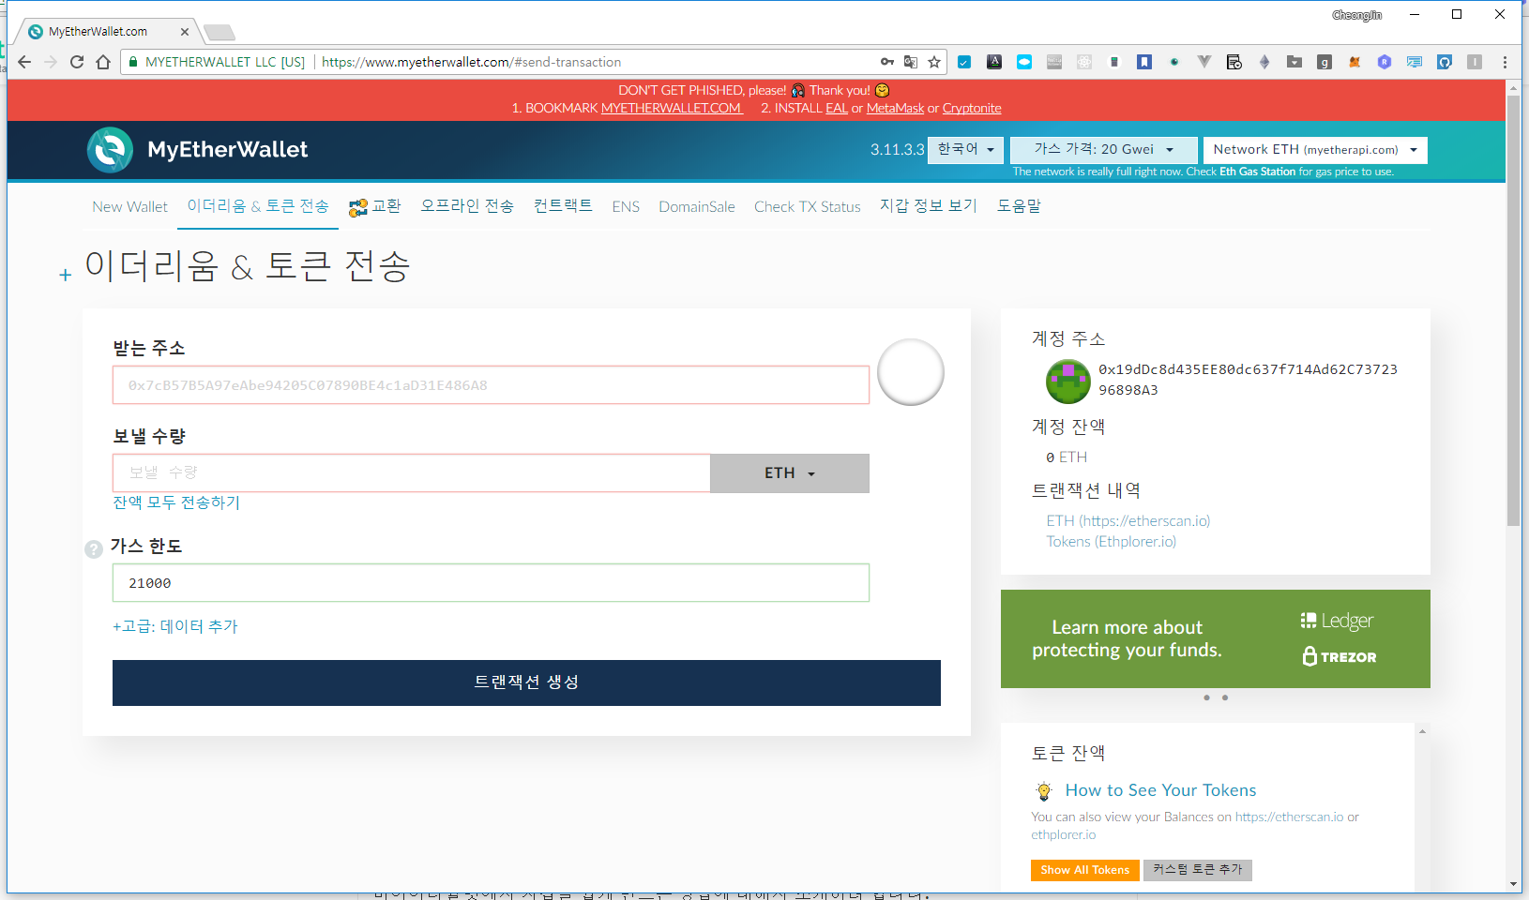Image resolution: width=1529 pixels, height=900 pixels.
Task: Go to the 오프라인 전송 tab
Action: (467, 206)
